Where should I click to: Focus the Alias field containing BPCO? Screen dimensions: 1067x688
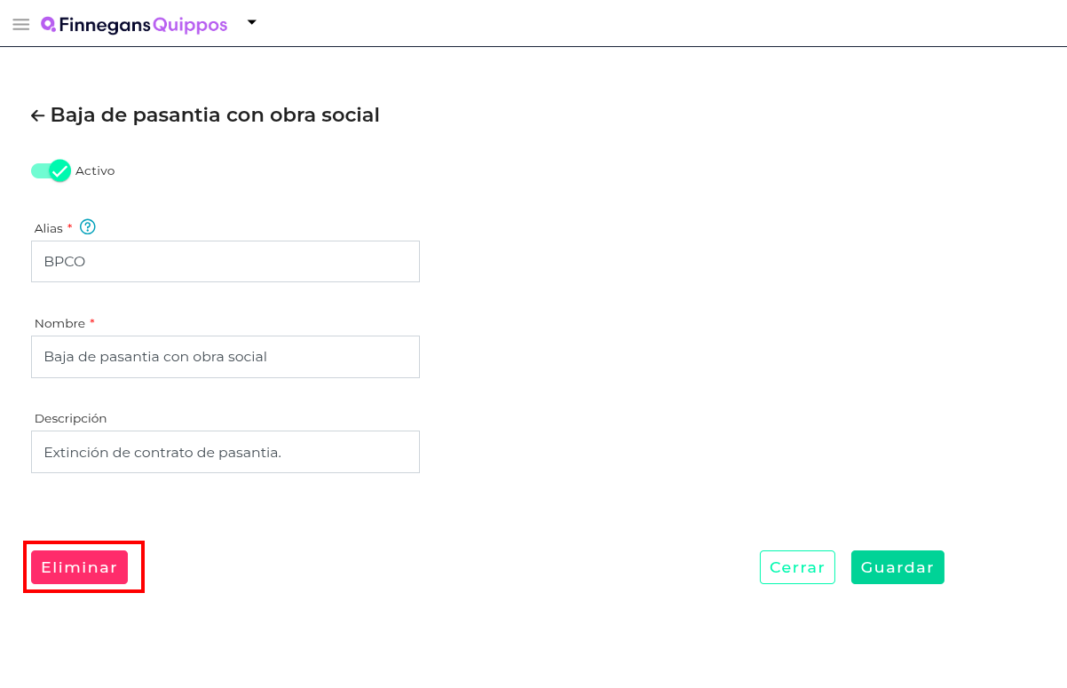coord(225,262)
